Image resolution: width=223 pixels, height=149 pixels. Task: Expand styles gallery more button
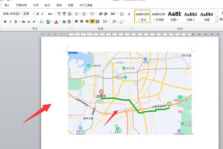tap(217, 21)
